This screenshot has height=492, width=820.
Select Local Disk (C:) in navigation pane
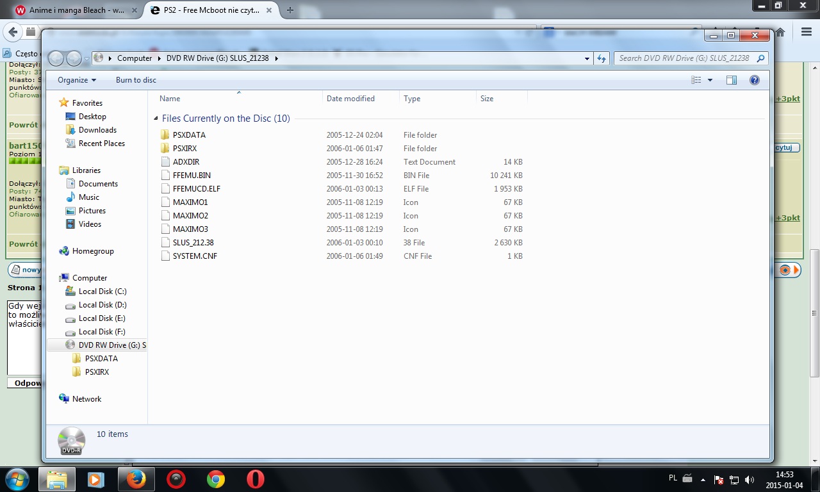tap(102, 291)
